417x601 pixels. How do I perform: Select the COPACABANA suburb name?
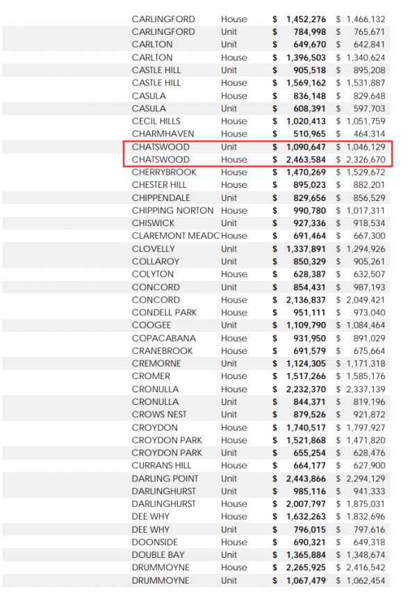164,338
